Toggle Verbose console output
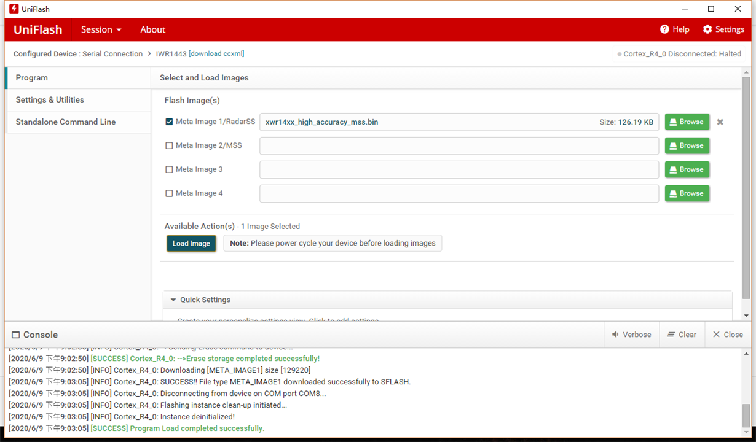The width and height of the screenshot is (756, 442). click(631, 335)
